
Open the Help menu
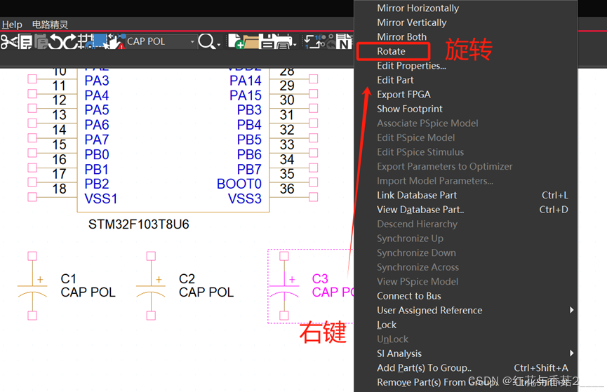click(x=12, y=25)
